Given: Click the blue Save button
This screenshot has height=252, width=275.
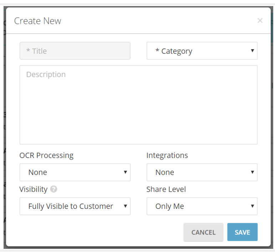Looking at the screenshot, I should (x=242, y=232).
